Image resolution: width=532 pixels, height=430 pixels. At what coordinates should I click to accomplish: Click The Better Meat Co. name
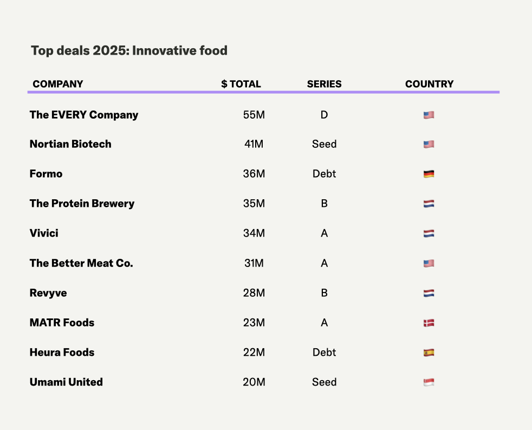81,263
